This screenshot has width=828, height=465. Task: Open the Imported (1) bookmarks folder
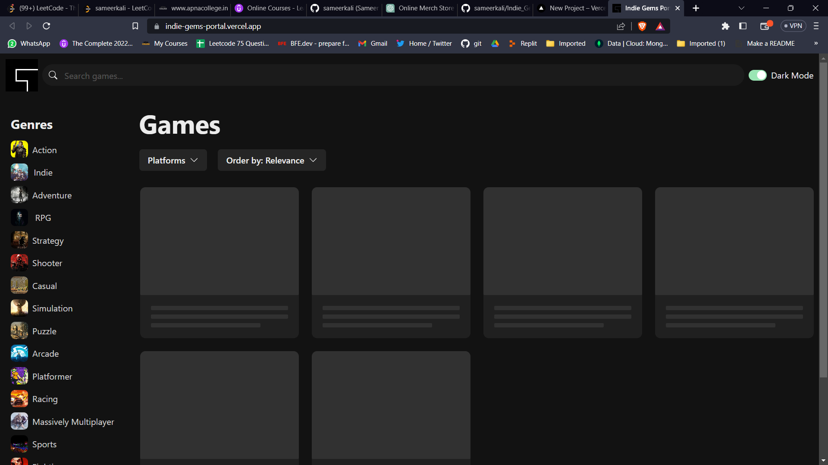701,43
